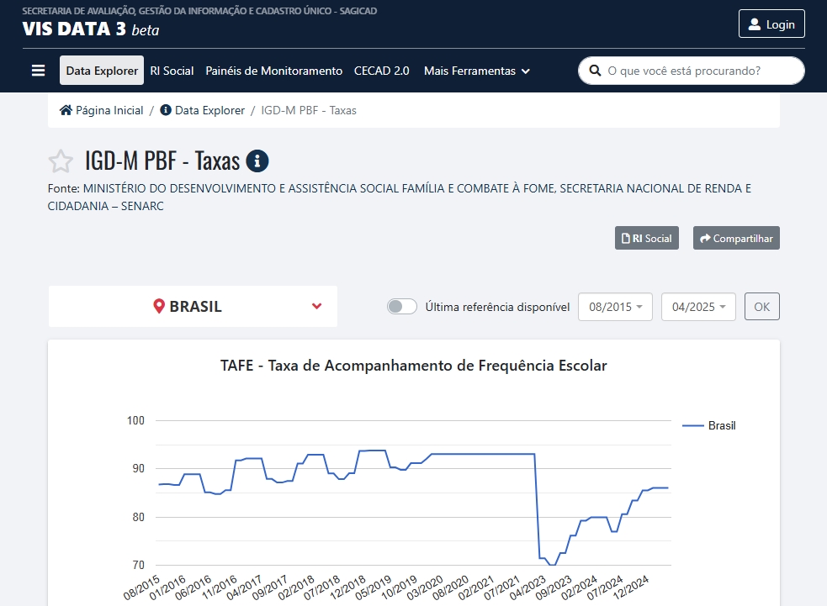Click the user icon on Login
The image size is (827, 606).
point(755,24)
